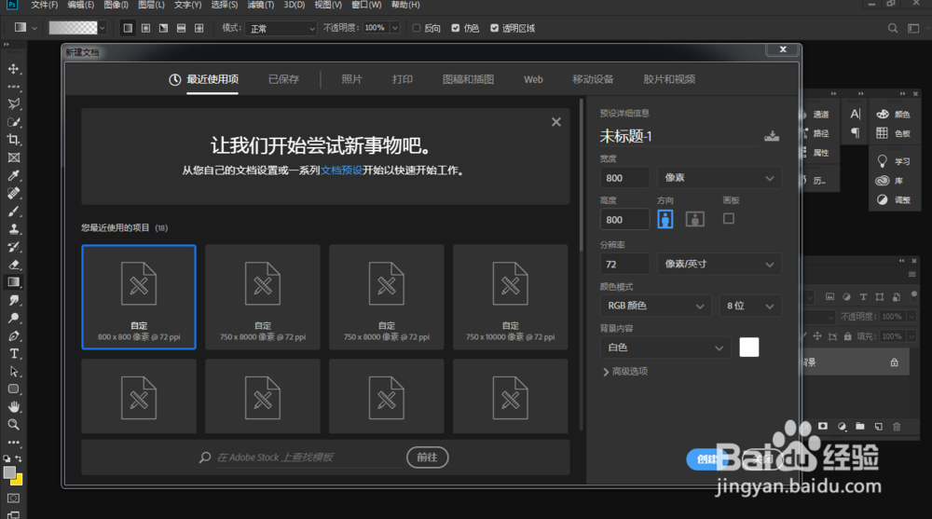Select the Eyedropper tool
The height and width of the screenshot is (519, 932).
tap(14, 175)
